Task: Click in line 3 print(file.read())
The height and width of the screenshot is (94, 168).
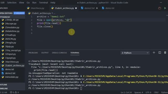Action: pos(49,23)
